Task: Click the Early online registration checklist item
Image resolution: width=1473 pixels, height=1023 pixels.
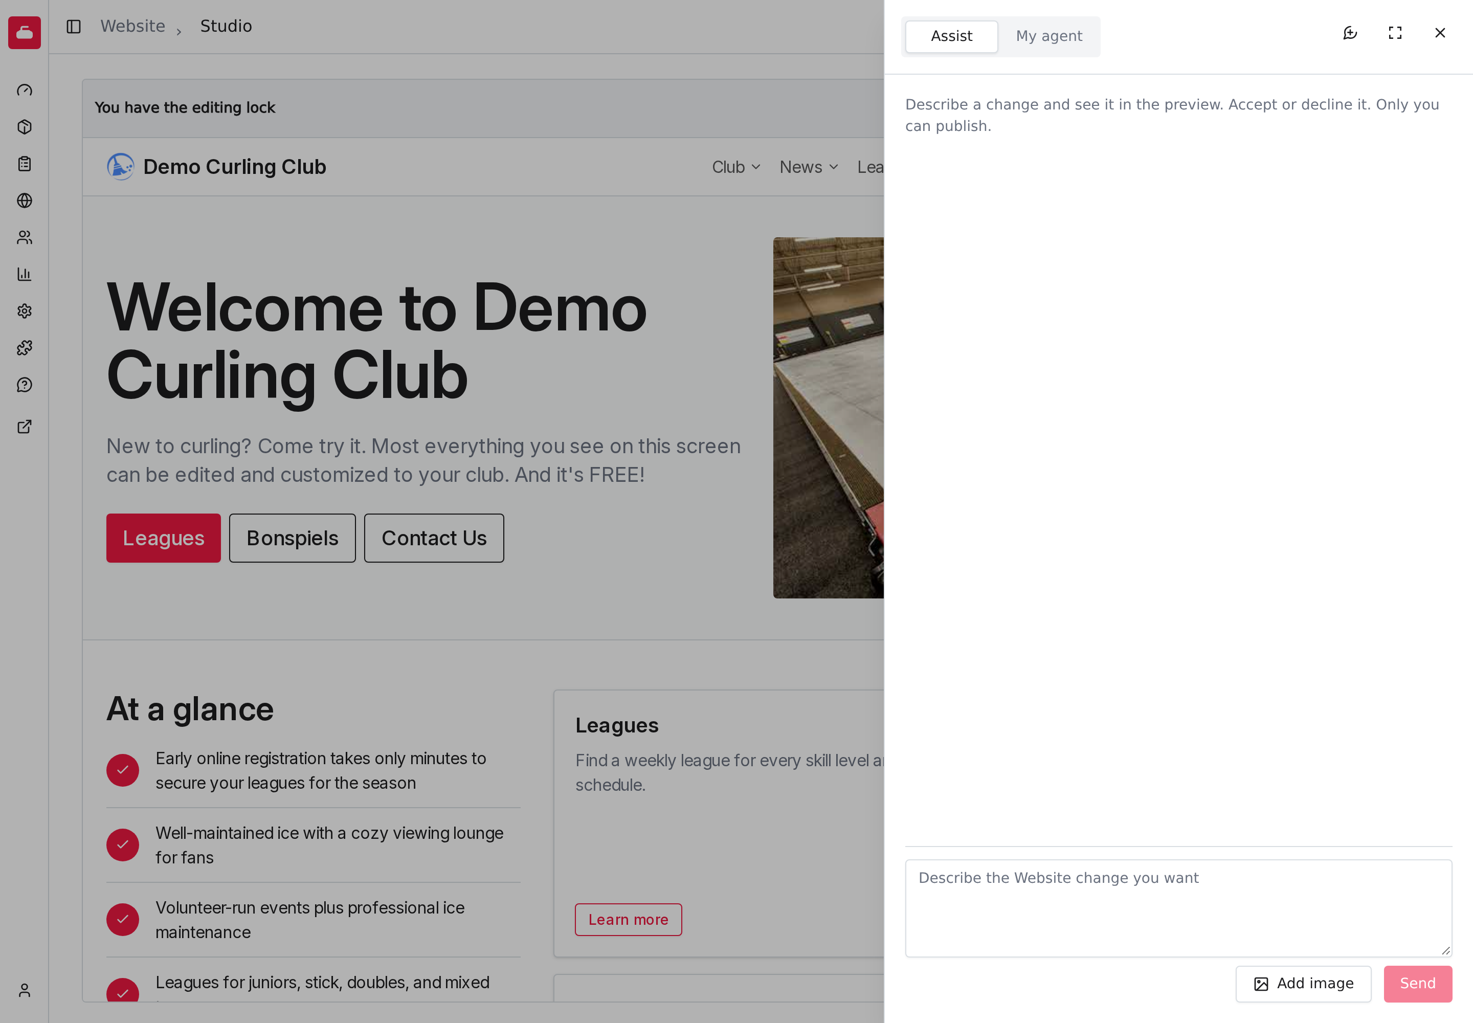Action: [x=314, y=770]
